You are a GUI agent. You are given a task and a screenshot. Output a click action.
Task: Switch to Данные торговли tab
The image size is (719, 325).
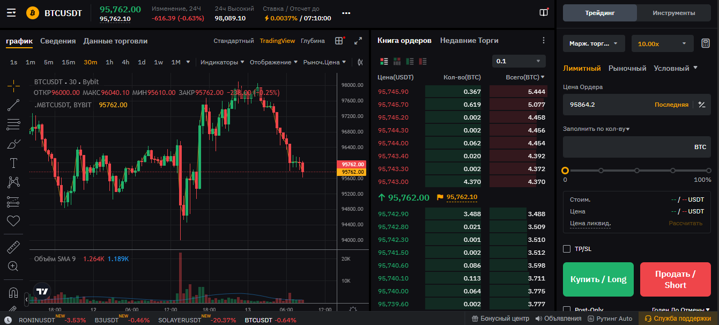click(115, 41)
